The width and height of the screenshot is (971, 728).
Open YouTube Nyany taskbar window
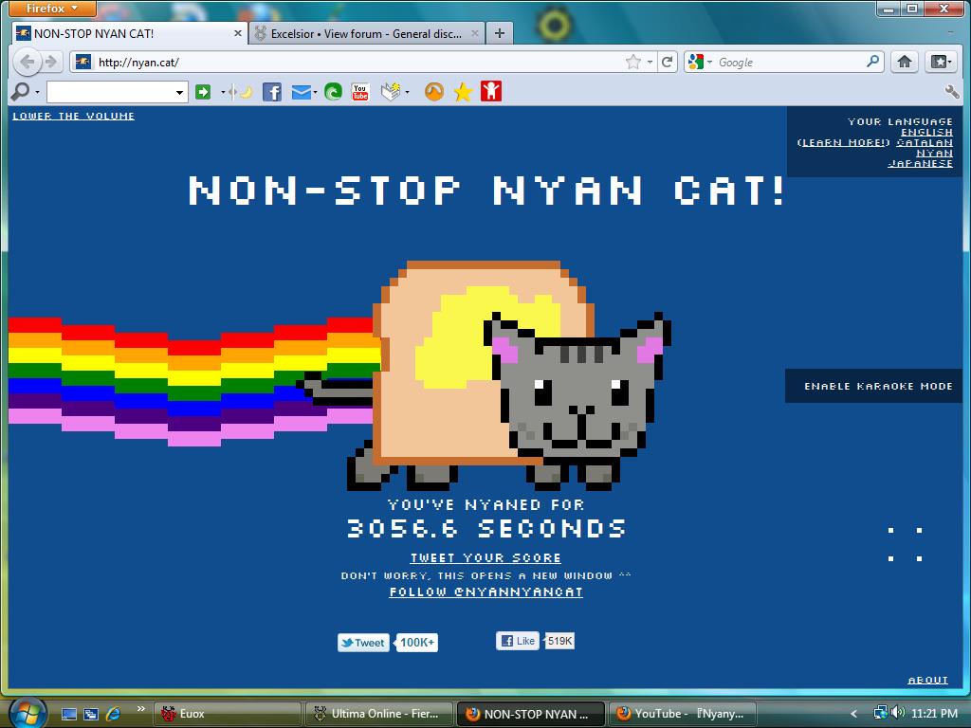coord(683,714)
